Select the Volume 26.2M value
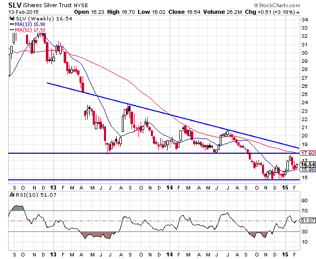Screen dimensions: 316x259 [x=222, y=12]
